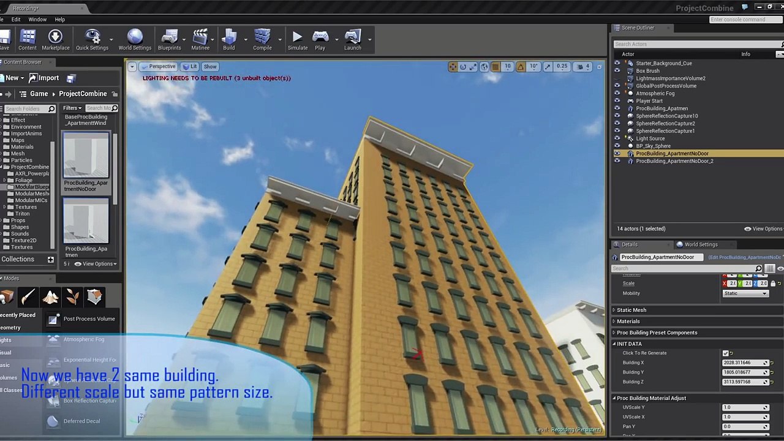This screenshot has width=784, height=441.
Task: Open the Marketplace from the toolbar
Action: point(55,40)
